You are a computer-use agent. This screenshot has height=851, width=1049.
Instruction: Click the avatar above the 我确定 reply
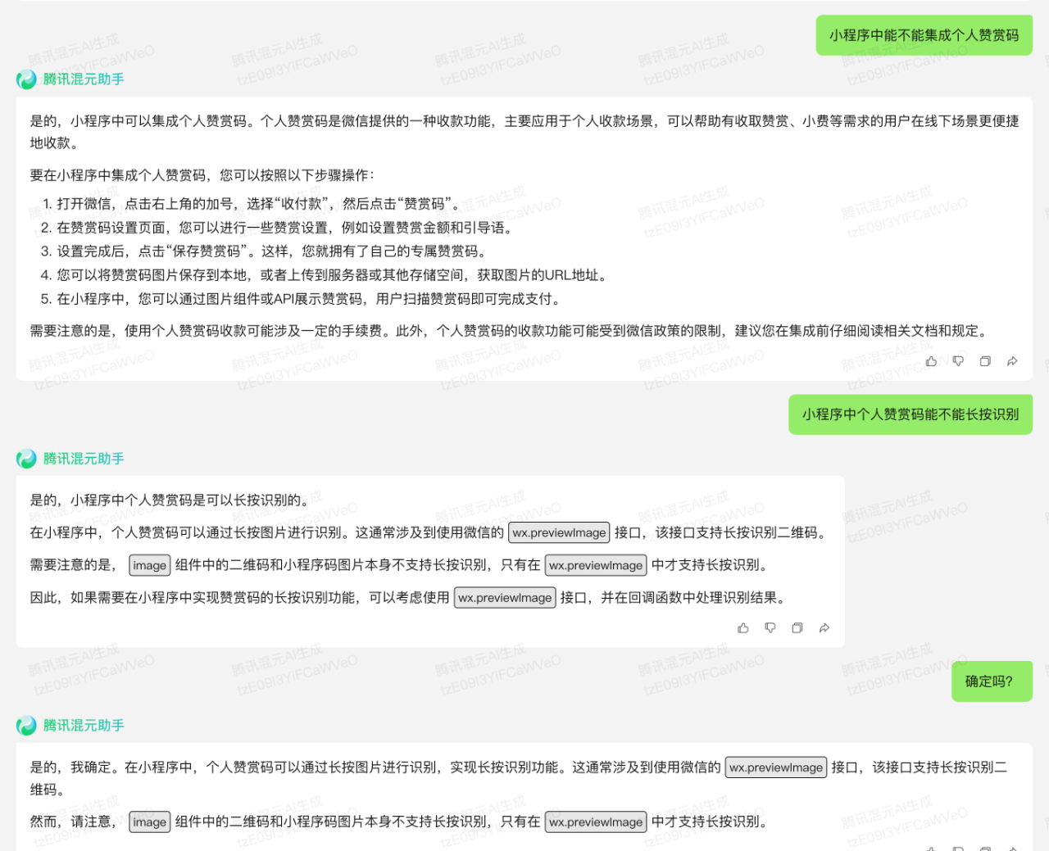[26, 726]
